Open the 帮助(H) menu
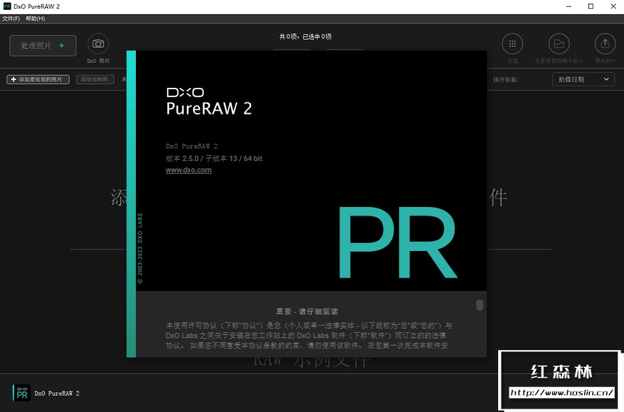 click(35, 19)
